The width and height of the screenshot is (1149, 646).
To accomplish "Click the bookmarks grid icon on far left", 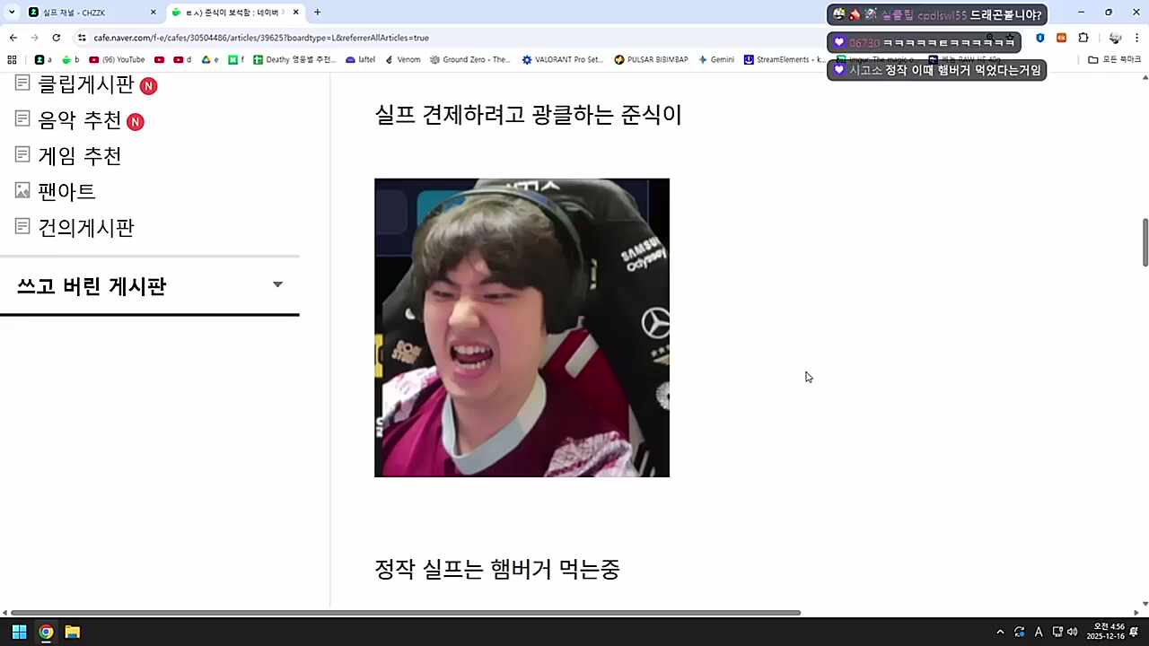I will point(11,59).
